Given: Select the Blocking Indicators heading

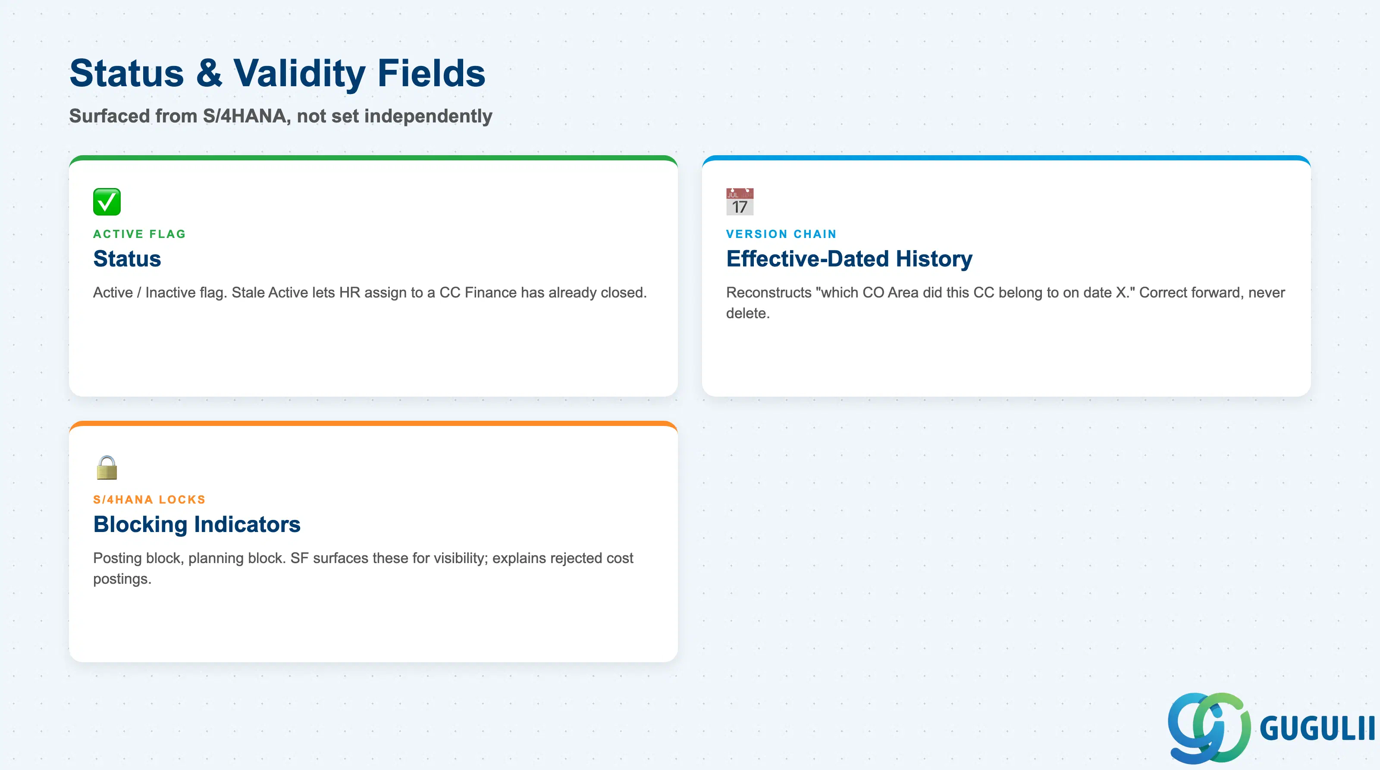Looking at the screenshot, I should 197,524.
